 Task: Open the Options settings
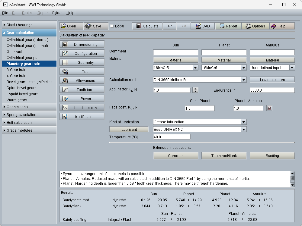coord(255,26)
